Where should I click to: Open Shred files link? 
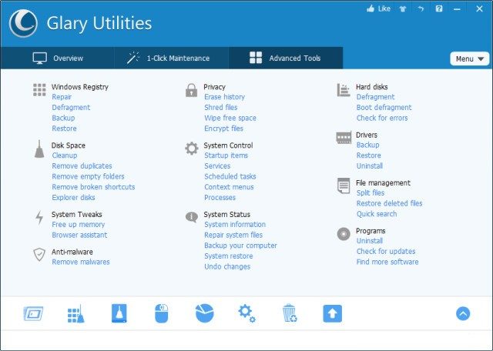221,108
